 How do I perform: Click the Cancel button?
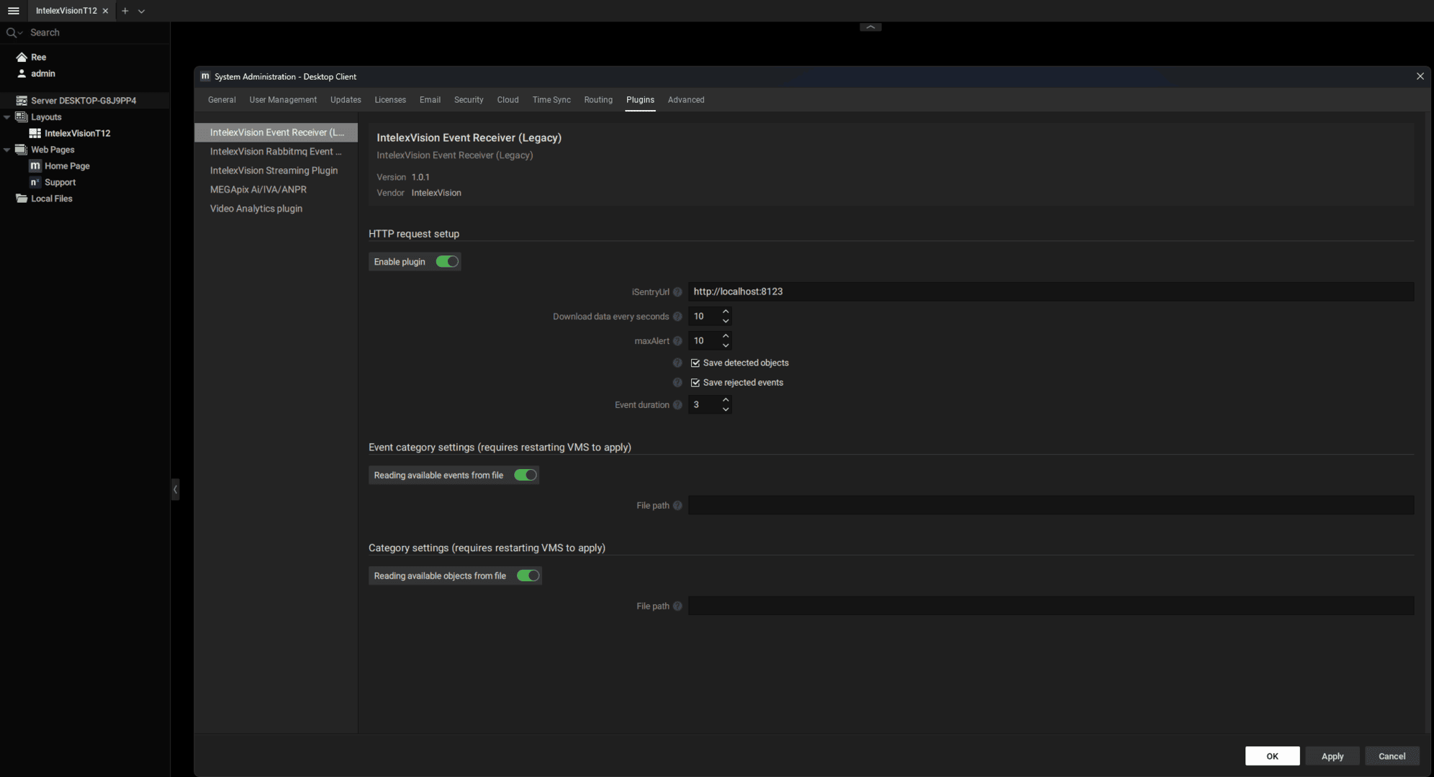1392,756
